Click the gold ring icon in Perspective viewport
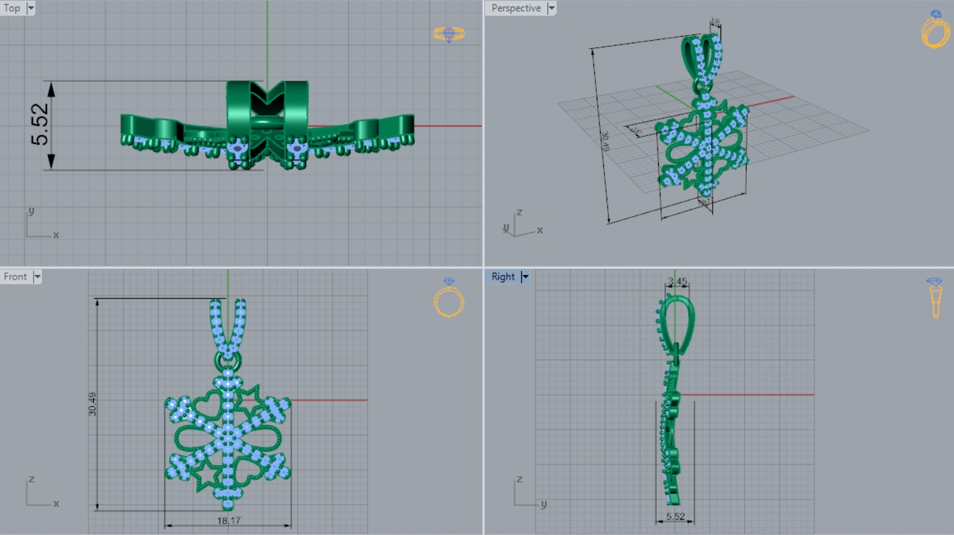 point(936,29)
